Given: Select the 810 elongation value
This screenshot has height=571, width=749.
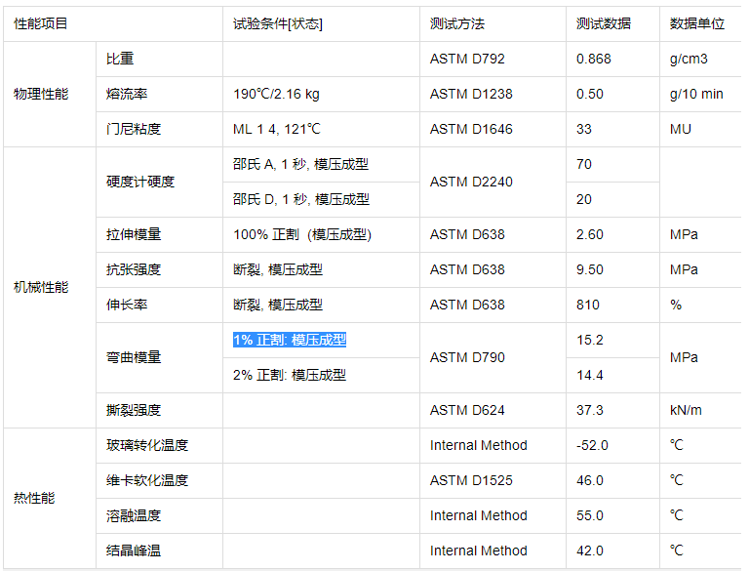Looking at the screenshot, I should tap(588, 305).
